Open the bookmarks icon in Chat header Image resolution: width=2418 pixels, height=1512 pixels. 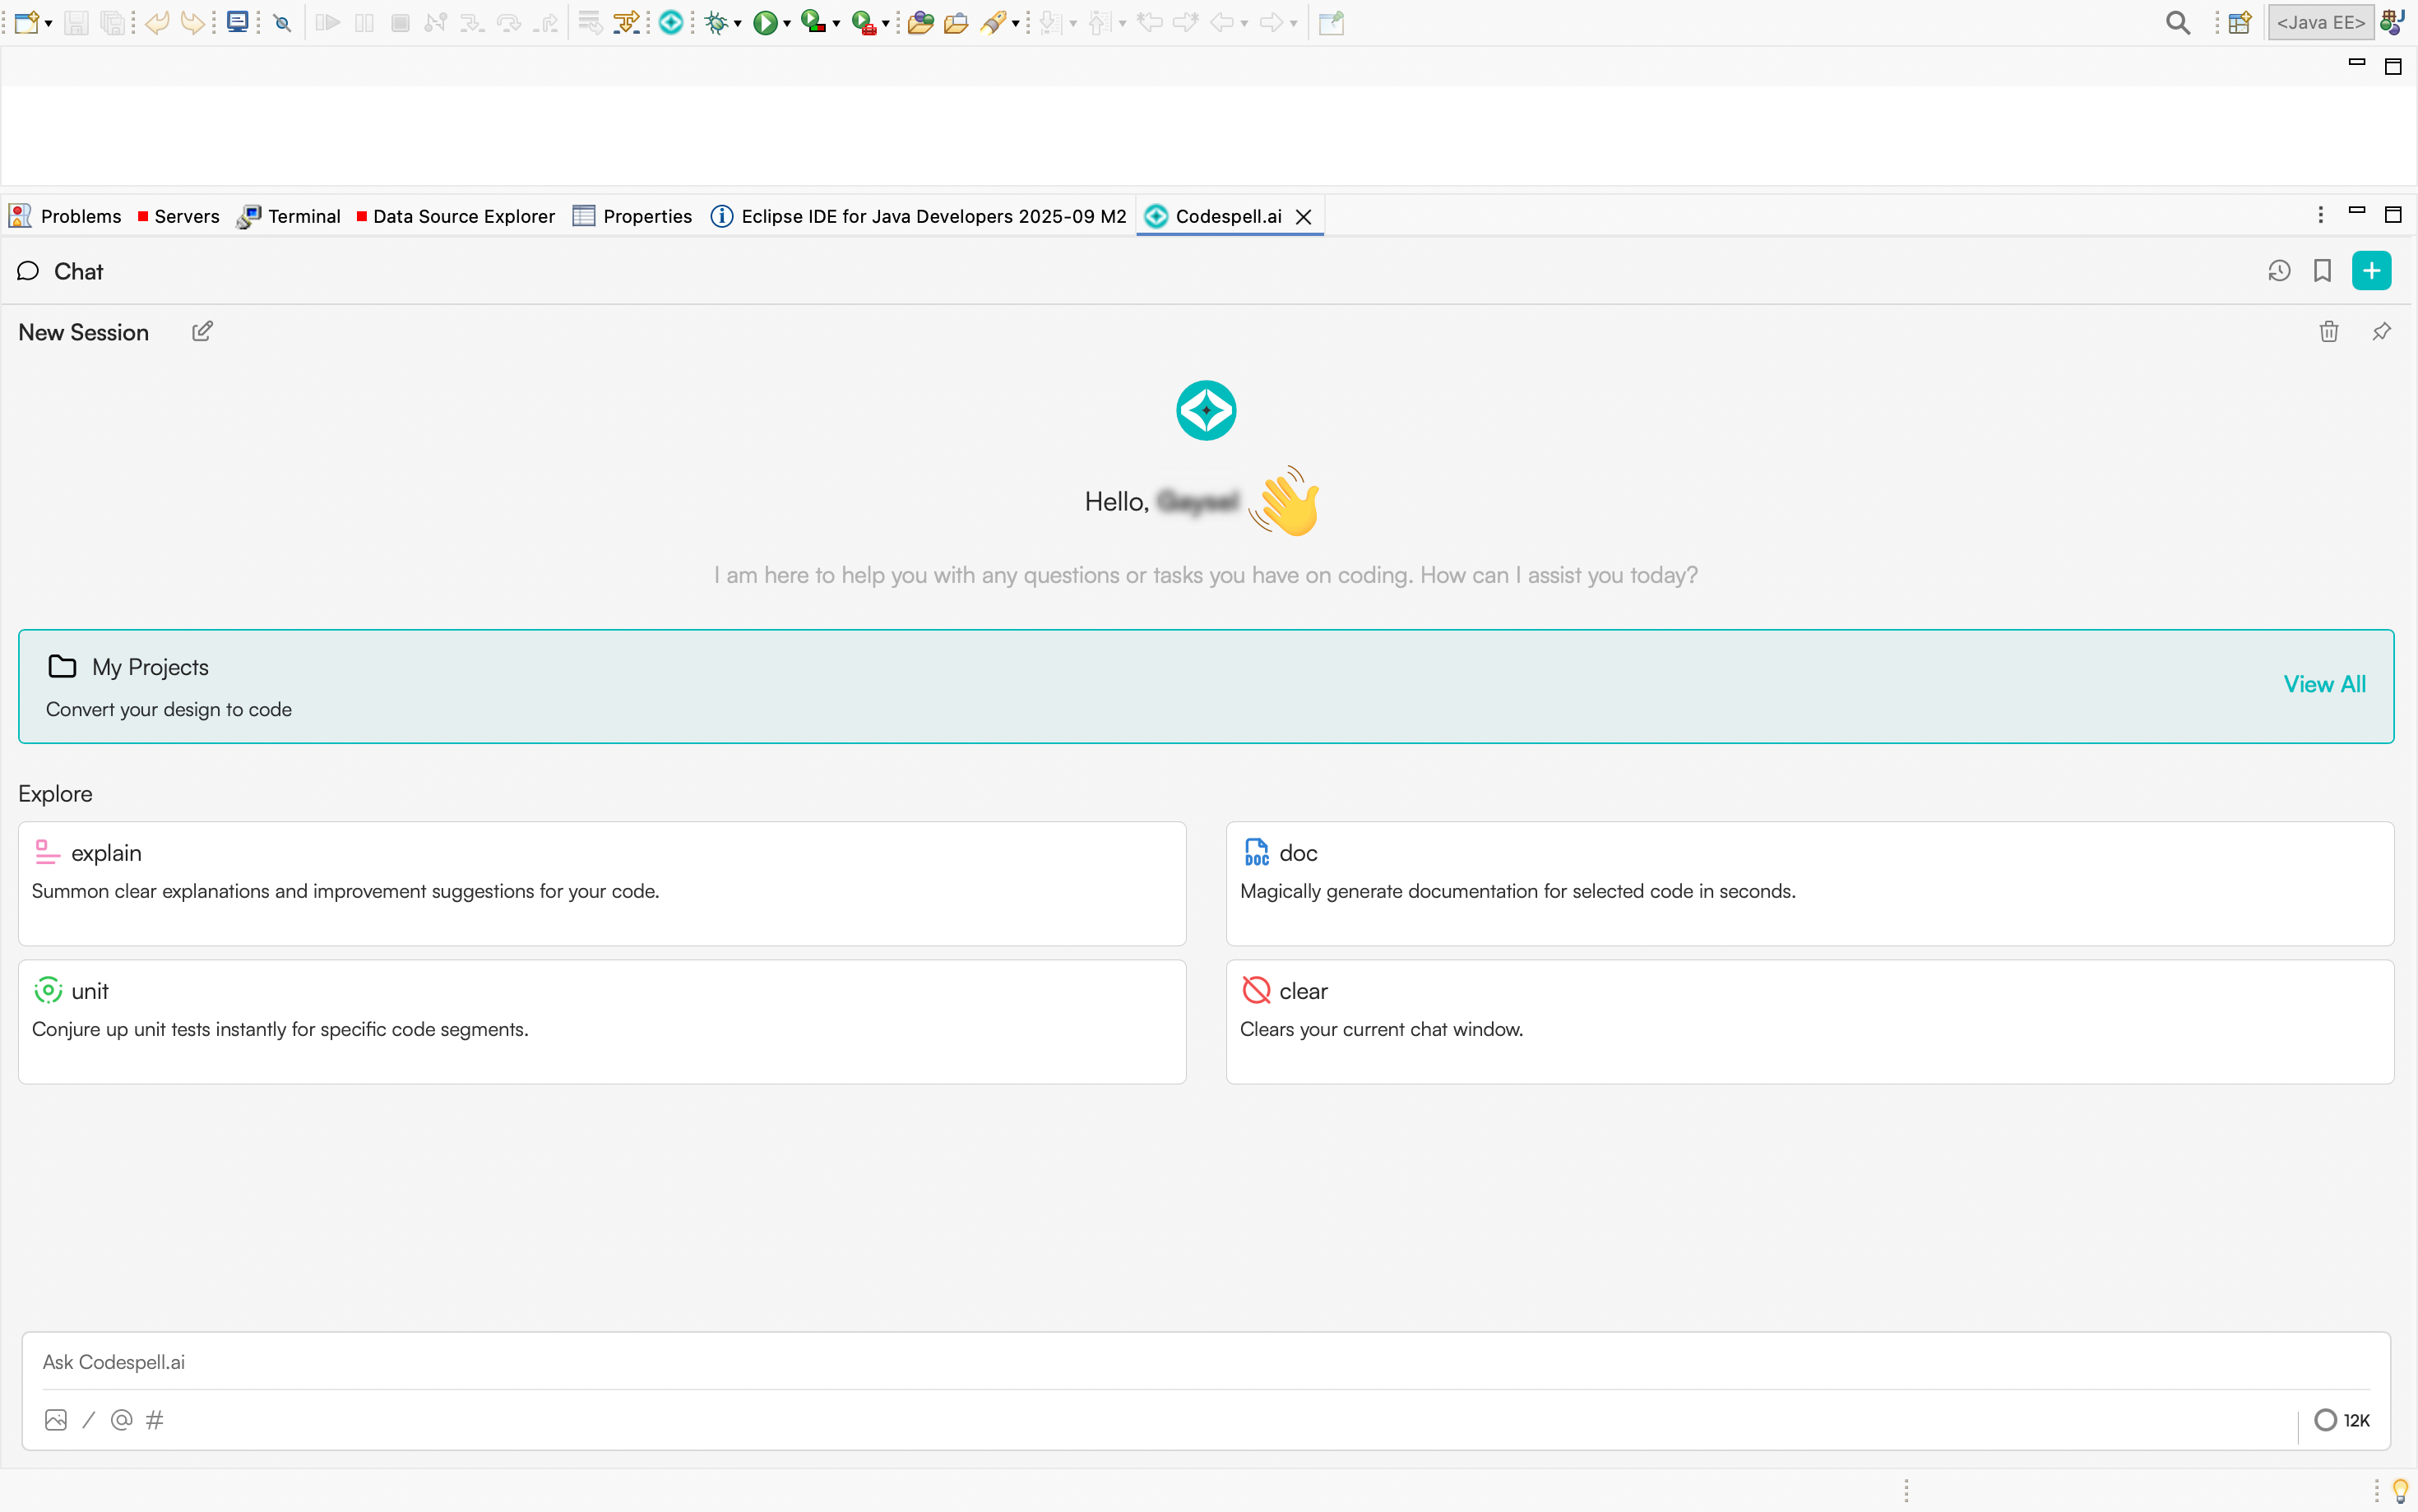2322,271
